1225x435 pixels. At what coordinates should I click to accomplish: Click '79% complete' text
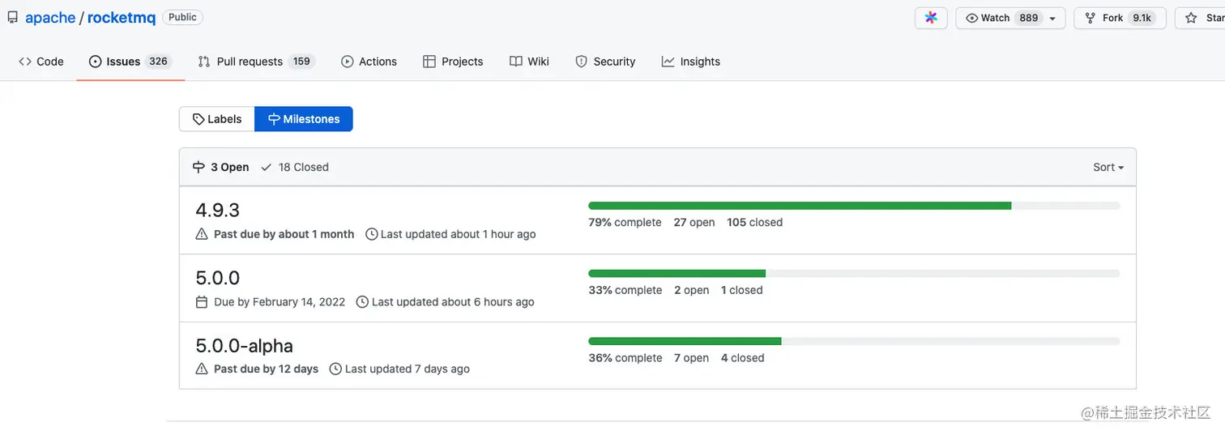pos(625,222)
